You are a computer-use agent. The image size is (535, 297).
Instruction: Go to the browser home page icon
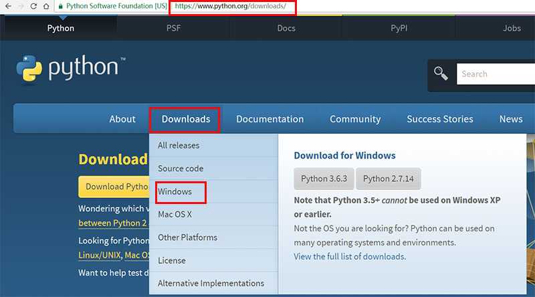[46, 6]
